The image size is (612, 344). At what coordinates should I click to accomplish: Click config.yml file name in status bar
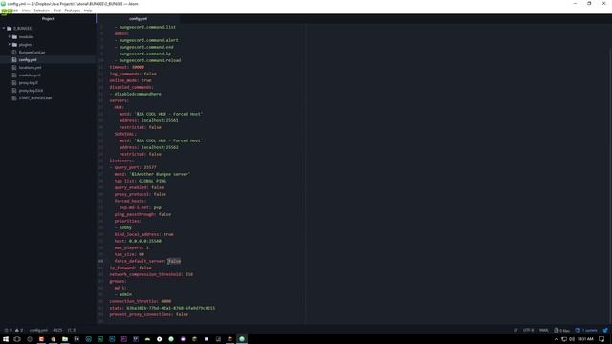point(38,330)
